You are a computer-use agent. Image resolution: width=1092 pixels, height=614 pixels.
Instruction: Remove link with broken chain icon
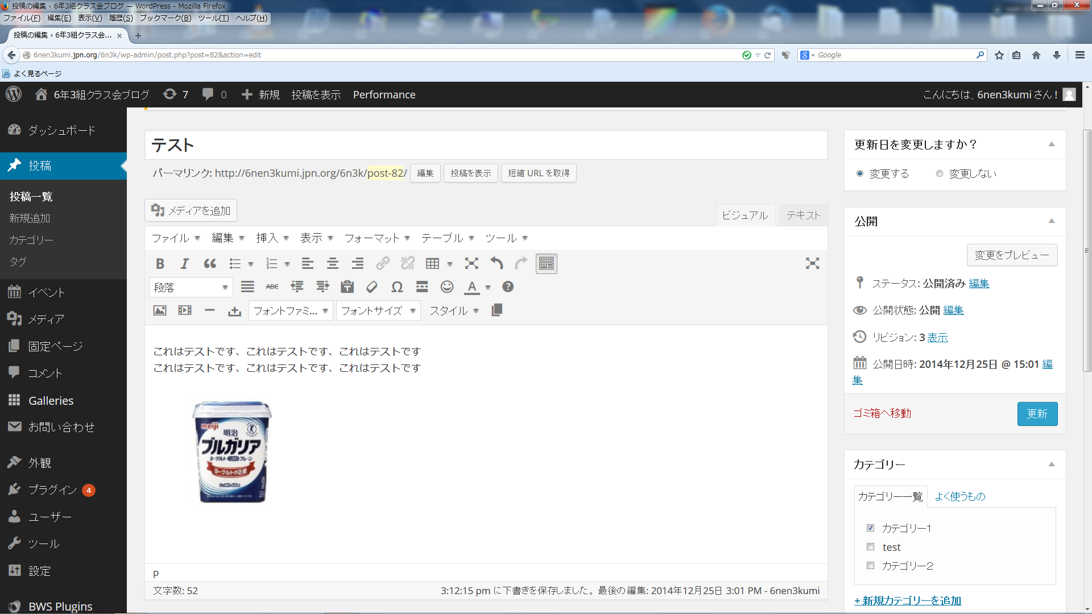408,263
